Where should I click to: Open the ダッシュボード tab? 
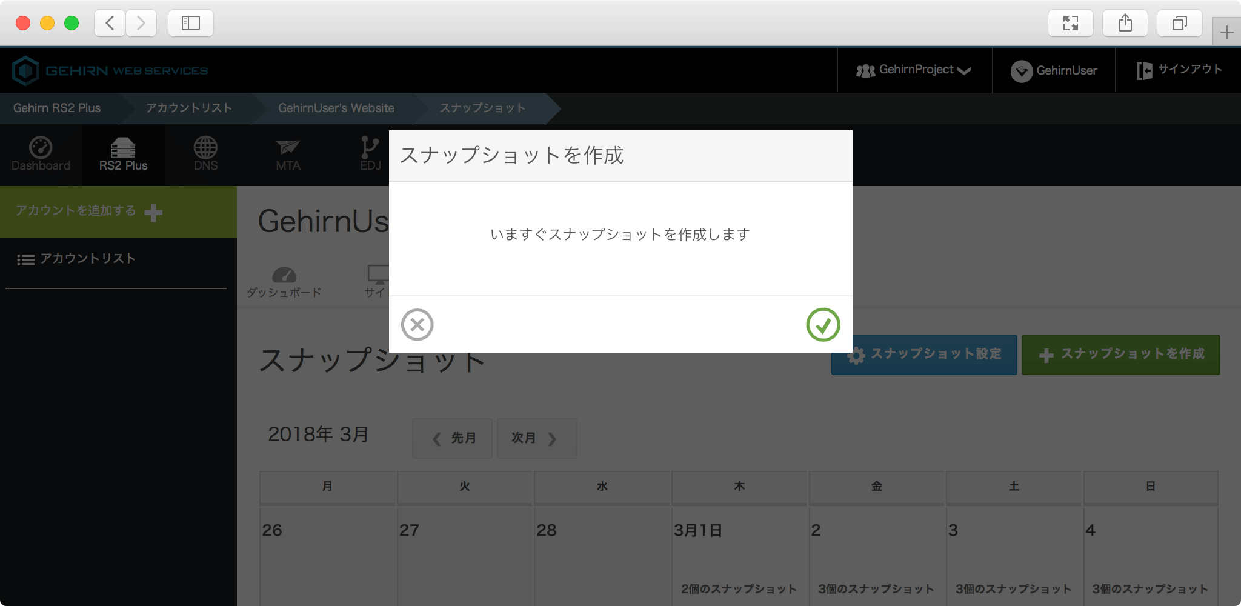tap(284, 282)
